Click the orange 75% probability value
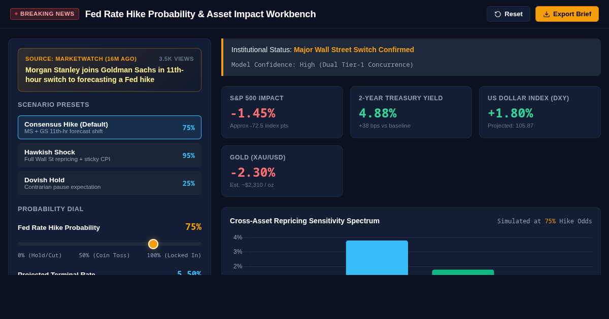The width and height of the screenshot is (609, 319). (193, 227)
